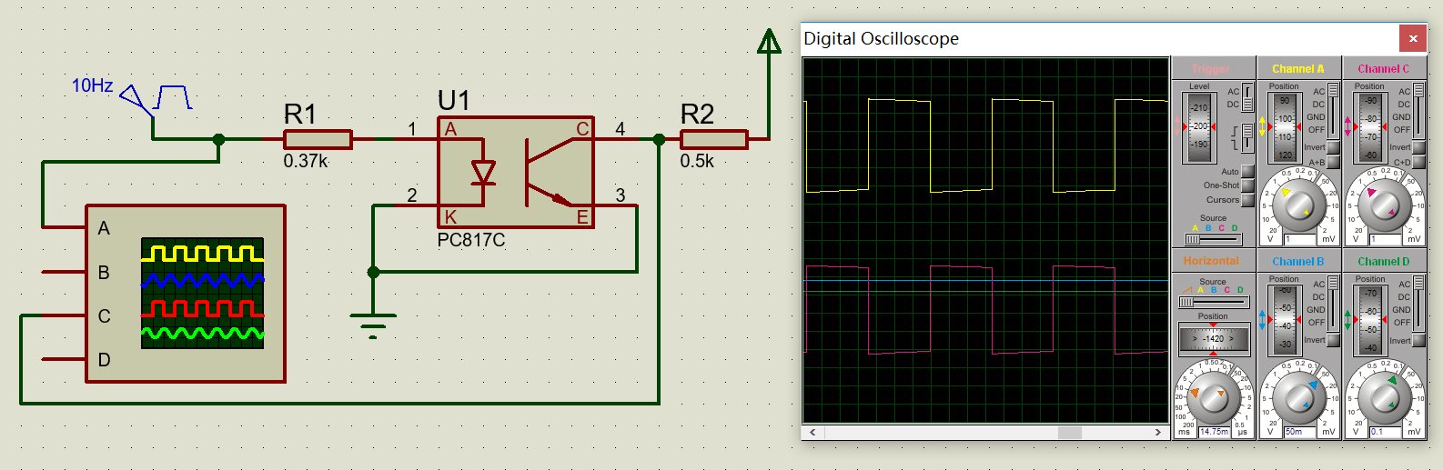Select the 10Hz pulse generator symbol
Screen dimensions: 1443x470
pos(156,98)
